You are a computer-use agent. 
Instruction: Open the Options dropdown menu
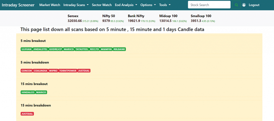click(x=148, y=5)
